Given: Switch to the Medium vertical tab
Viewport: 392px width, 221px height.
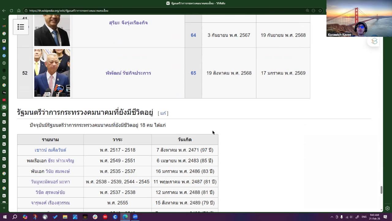Looking at the screenshot, I should (x=4, y=92).
